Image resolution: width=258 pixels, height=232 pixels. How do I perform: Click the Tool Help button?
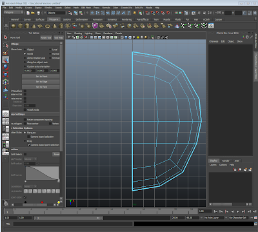[59, 38]
